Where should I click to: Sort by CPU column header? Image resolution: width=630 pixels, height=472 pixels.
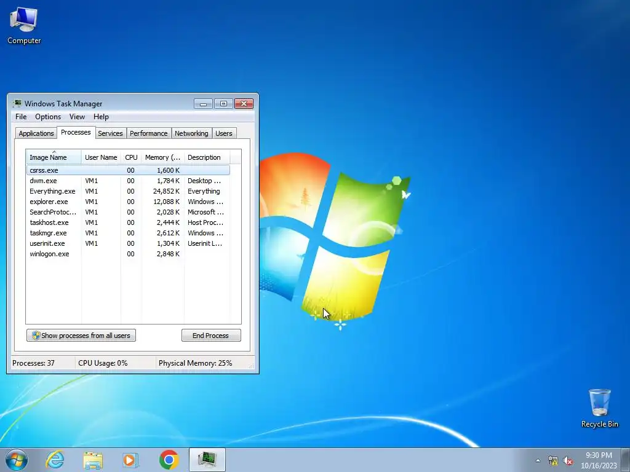click(x=131, y=157)
